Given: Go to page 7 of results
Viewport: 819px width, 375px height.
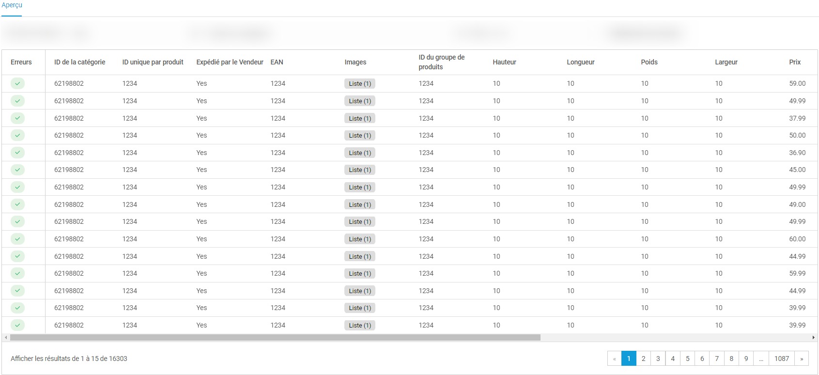Looking at the screenshot, I should click(x=717, y=359).
